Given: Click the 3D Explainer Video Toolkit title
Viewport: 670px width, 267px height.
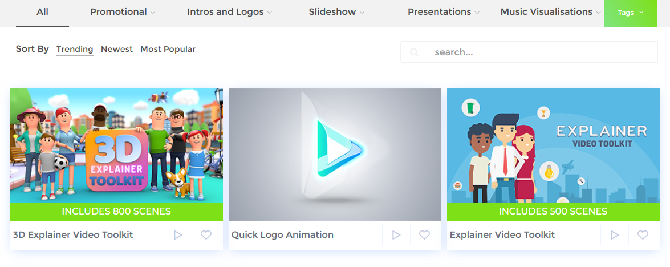Looking at the screenshot, I should coord(73,235).
